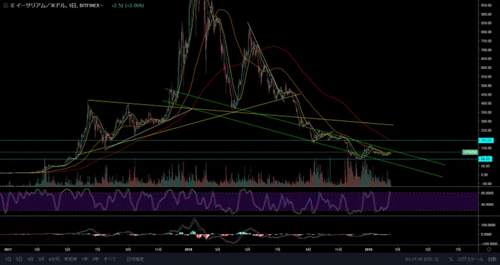
Task: Click the chart settings gear below price axis
Action: click(x=489, y=249)
